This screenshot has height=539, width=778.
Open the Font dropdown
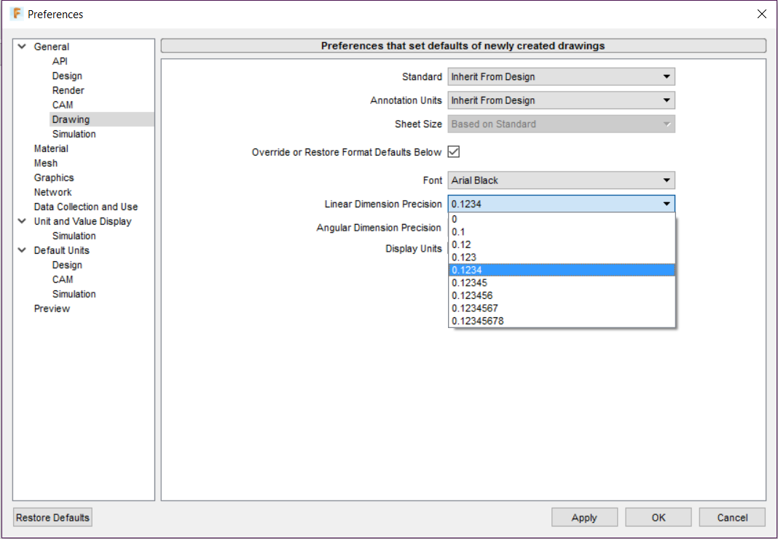coord(665,180)
